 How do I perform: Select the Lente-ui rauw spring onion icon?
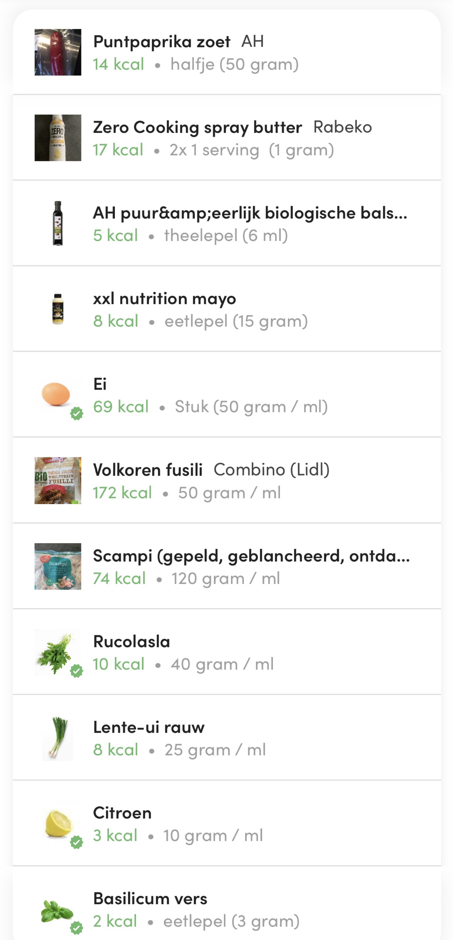point(58,738)
